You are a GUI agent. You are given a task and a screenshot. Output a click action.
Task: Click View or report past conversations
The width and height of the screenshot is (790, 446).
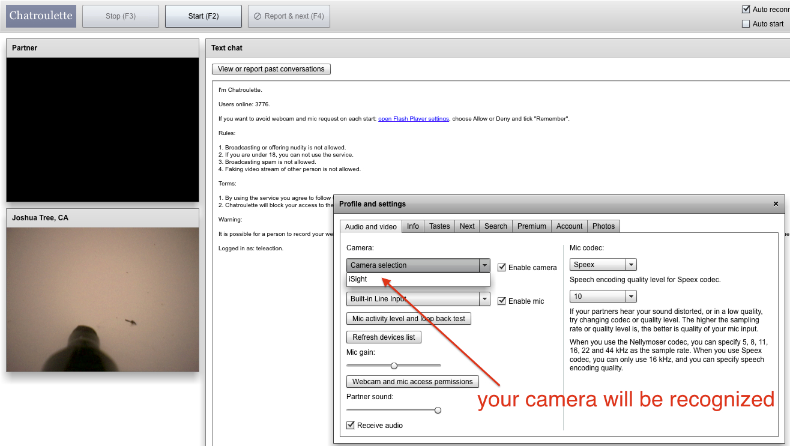click(x=271, y=69)
